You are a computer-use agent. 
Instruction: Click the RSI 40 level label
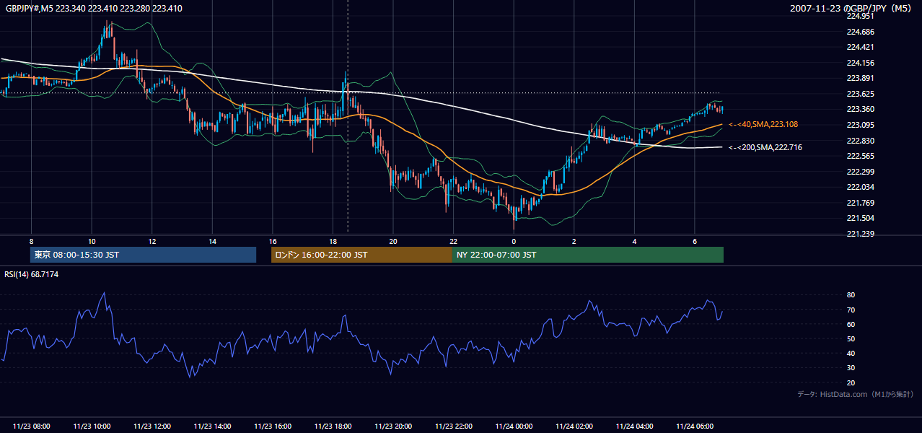tap(851, 353)
